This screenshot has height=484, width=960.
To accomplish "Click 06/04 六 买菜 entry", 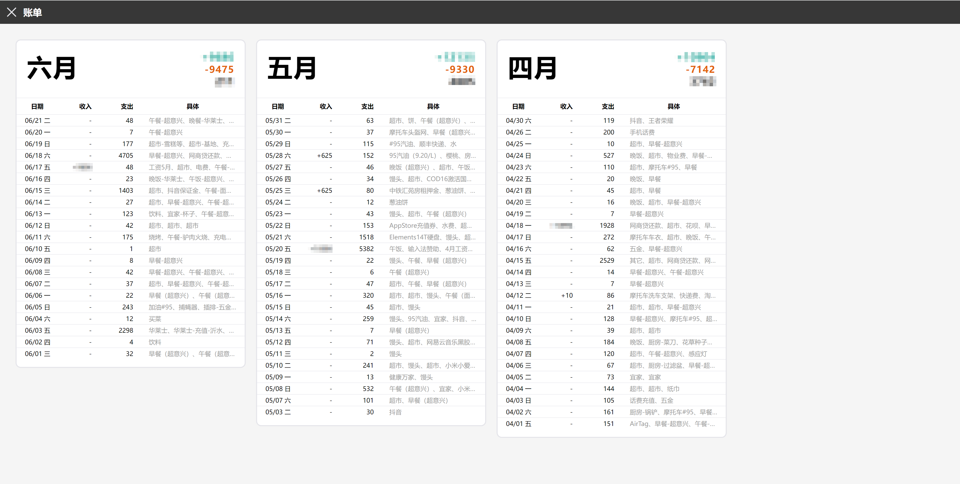I will 155,319.
